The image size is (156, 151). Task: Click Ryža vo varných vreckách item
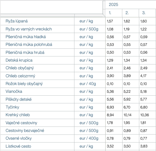point(29,29)
